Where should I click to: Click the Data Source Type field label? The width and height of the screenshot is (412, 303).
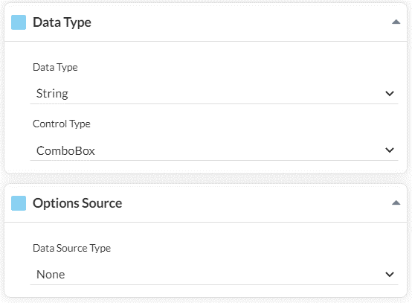(71, 249)
